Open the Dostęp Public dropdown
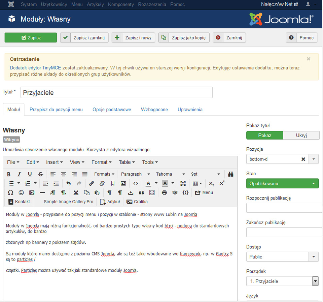The height and width of the screenshot is (302, 323). coord(282,257)
